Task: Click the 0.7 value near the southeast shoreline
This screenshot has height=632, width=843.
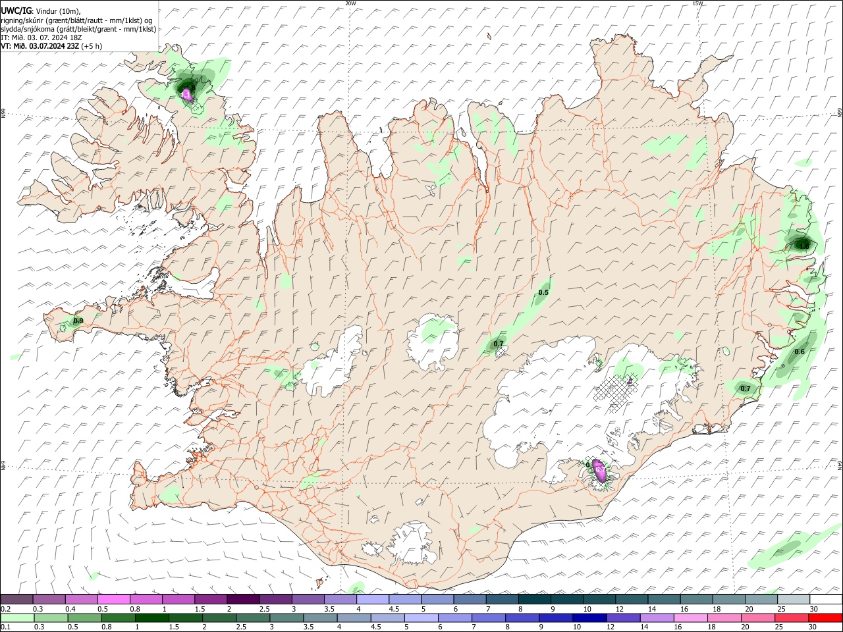Action: (x=746, y=388)
